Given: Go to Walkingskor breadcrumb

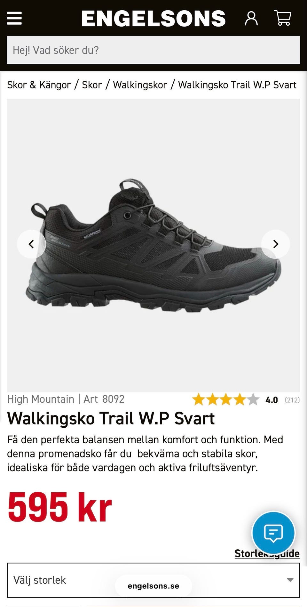Looking at the screenshot, I should tap(140, 85).
